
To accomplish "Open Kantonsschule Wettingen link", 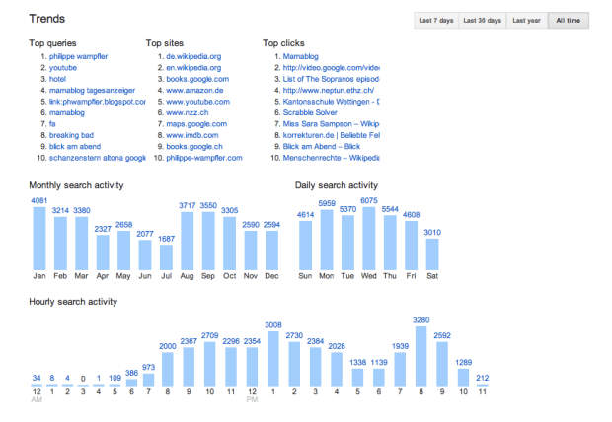I will pos(331,102).
